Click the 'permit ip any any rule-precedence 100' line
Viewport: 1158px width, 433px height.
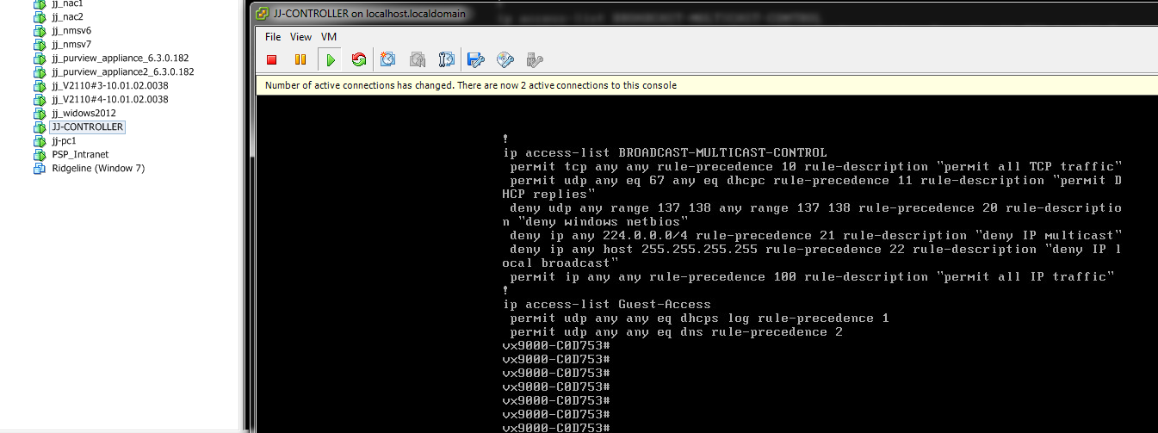813,276
